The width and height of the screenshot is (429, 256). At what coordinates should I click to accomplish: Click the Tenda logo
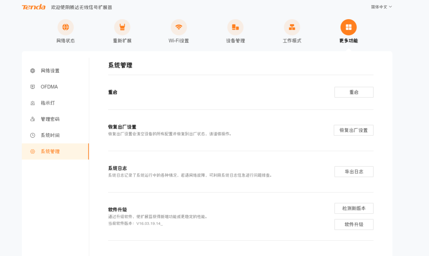[x=34, y=7]
